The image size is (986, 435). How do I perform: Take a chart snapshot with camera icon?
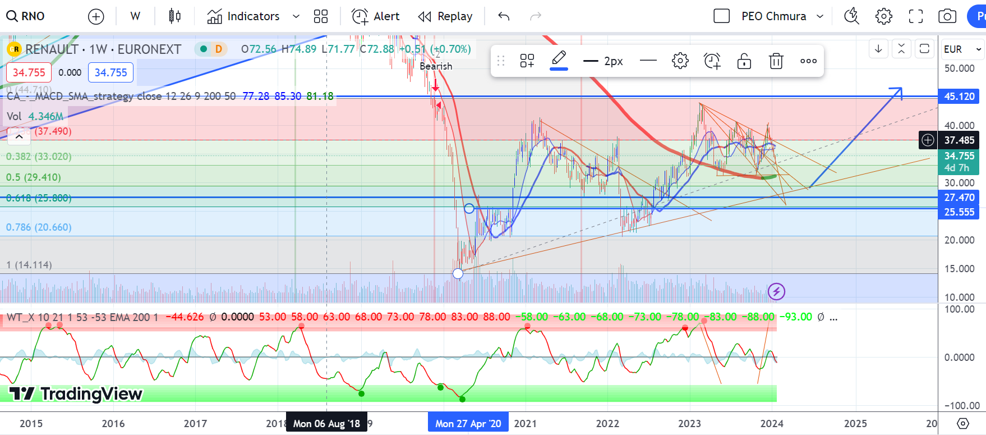[947, 16]
